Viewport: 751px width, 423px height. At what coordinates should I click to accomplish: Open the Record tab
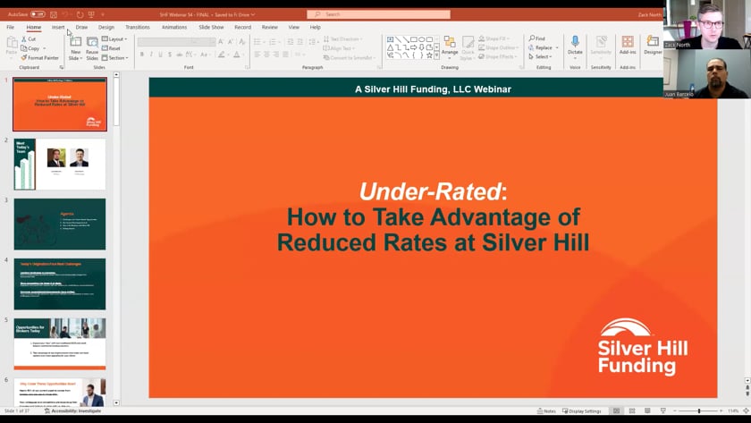pos(243,28)
